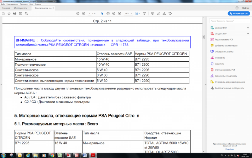Zoom in with the plus icon

click(x=119, y=14)
